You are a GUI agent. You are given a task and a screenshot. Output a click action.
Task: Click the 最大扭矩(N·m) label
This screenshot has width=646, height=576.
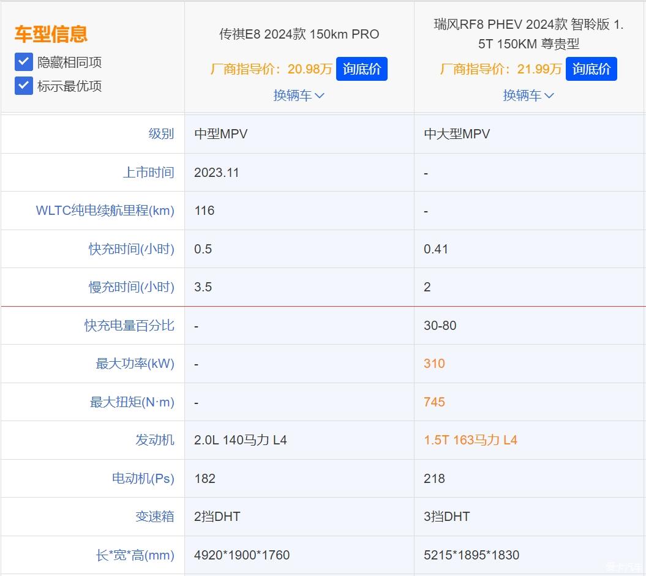tap(132, 402)
